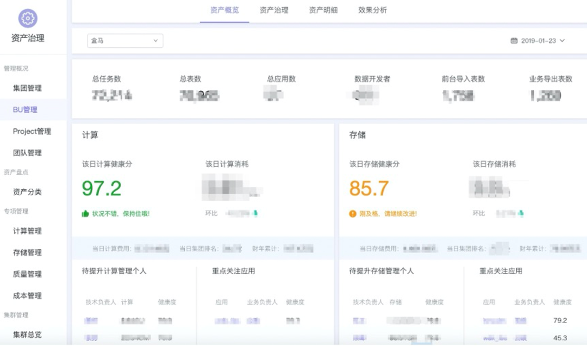This screenshot has height=346, width=587.
Task: Open the 盒马 BU dropdown
Action: click(x=125, y=40)
